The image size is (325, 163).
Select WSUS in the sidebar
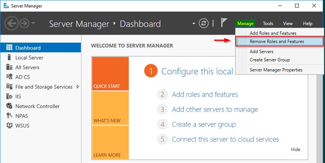pyautogui.click(x=40, y=126)
